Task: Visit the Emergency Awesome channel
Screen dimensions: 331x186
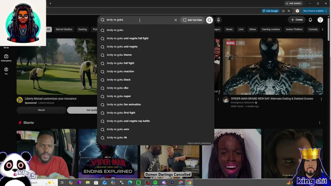Action: tap(243, 103)
